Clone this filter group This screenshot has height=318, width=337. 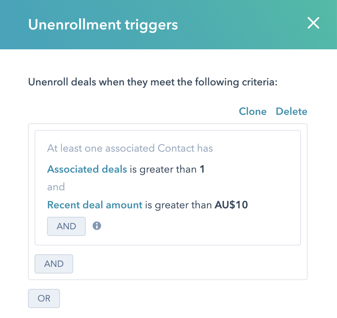click(253, 112)
